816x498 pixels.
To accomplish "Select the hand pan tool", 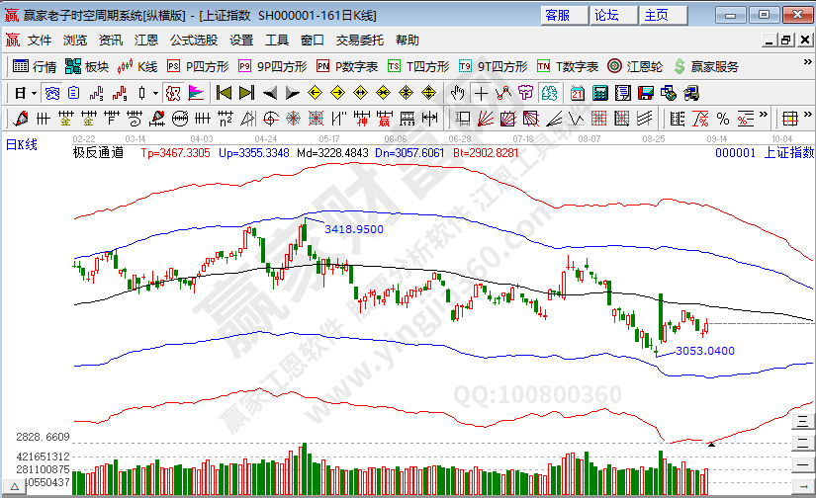I will (457, 93).
